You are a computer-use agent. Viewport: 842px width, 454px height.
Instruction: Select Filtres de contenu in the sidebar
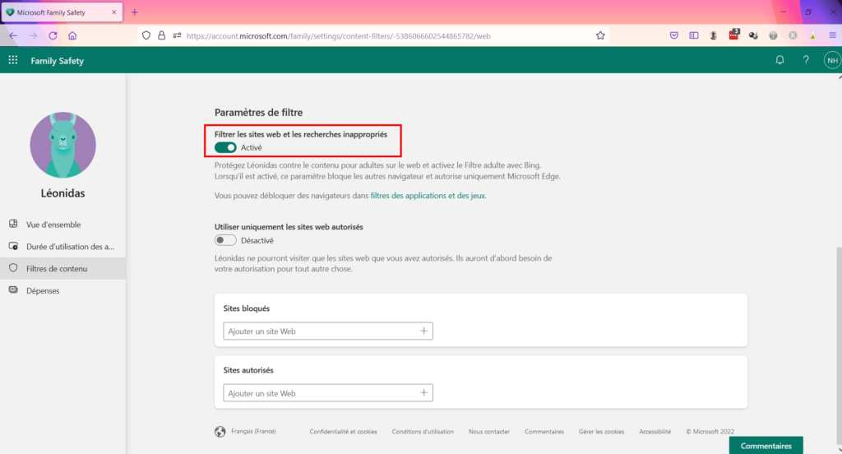tap(62, 268)
